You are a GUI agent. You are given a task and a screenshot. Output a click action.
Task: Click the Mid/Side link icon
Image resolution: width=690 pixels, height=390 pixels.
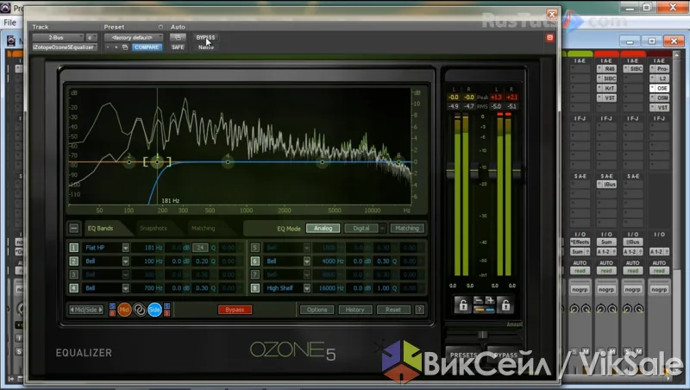click(x=140, y=310)
